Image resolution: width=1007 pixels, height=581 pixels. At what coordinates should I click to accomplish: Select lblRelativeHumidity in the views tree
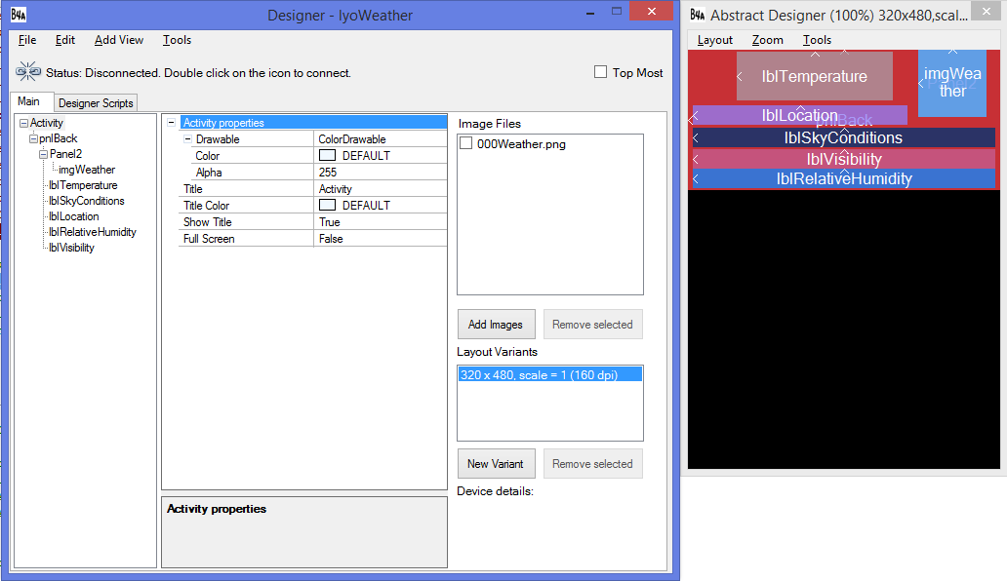[93, 231]
